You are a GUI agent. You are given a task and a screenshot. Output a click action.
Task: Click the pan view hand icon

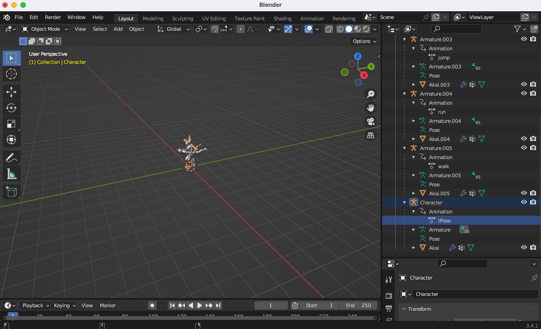(371, 108)
